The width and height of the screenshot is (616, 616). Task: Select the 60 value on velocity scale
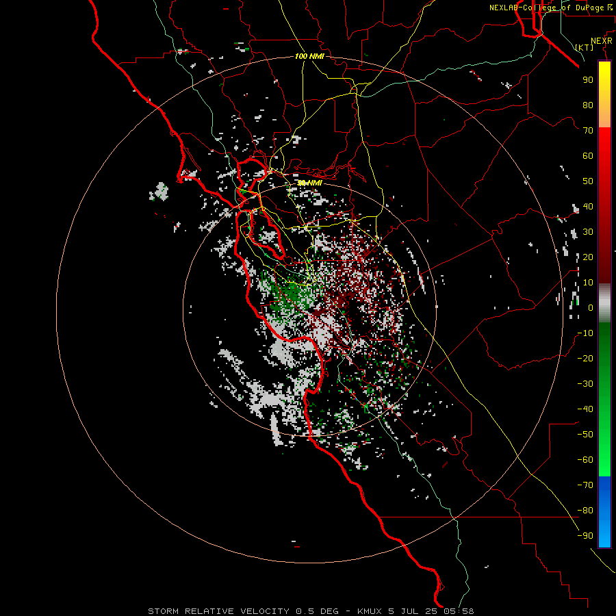pos(588,155)
